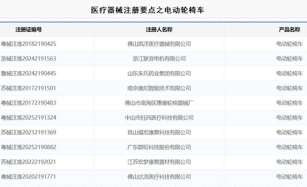
Task: Click registrant 浙江联宜电机有限公司
Action: 159,59
